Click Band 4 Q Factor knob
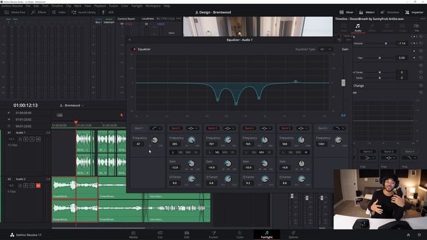This screenshot has width=427, height=240. 265,179
